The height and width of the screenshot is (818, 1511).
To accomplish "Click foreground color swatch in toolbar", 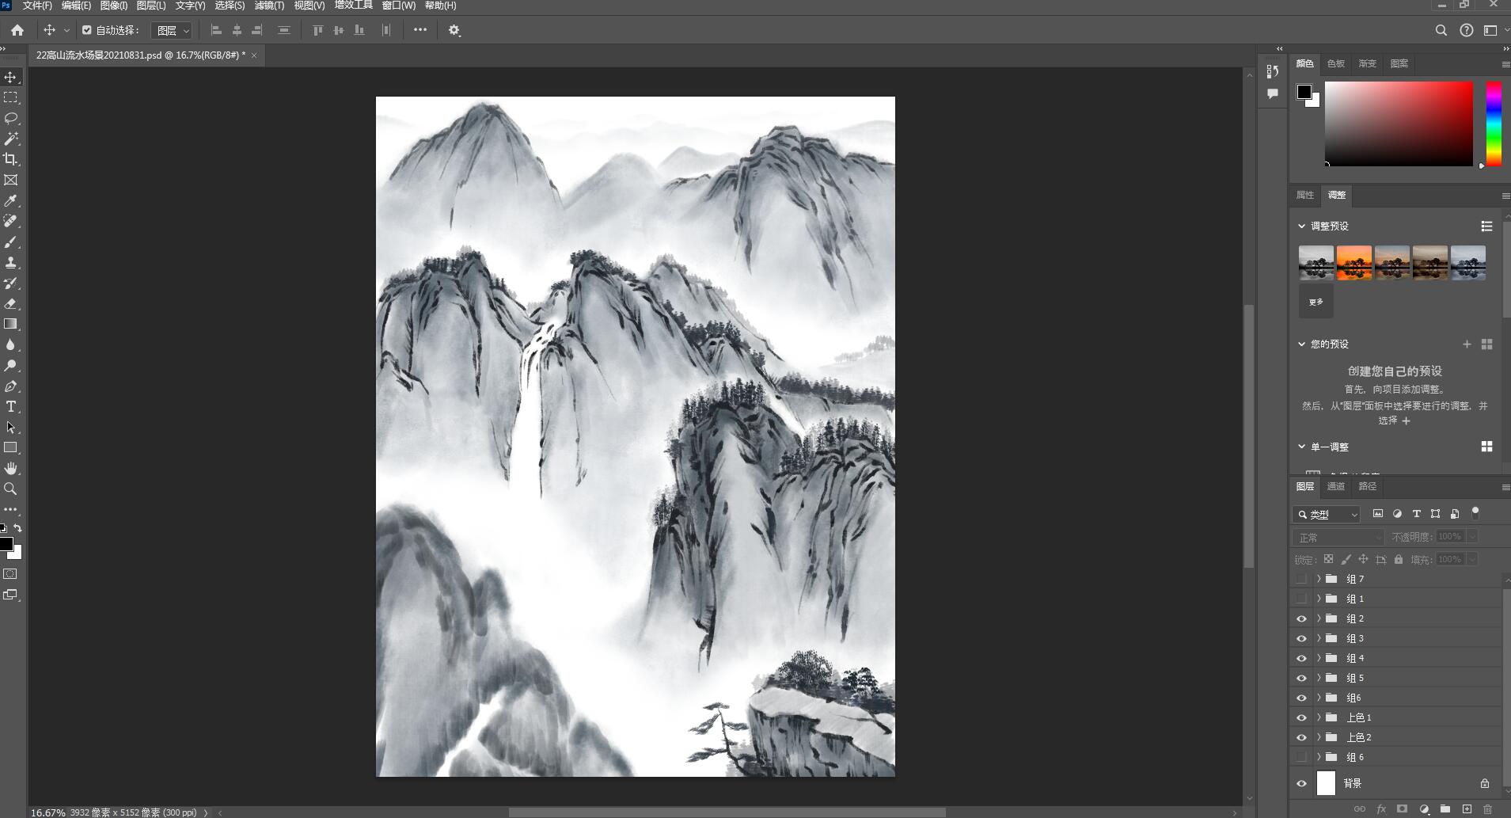I will coord(6,544).
